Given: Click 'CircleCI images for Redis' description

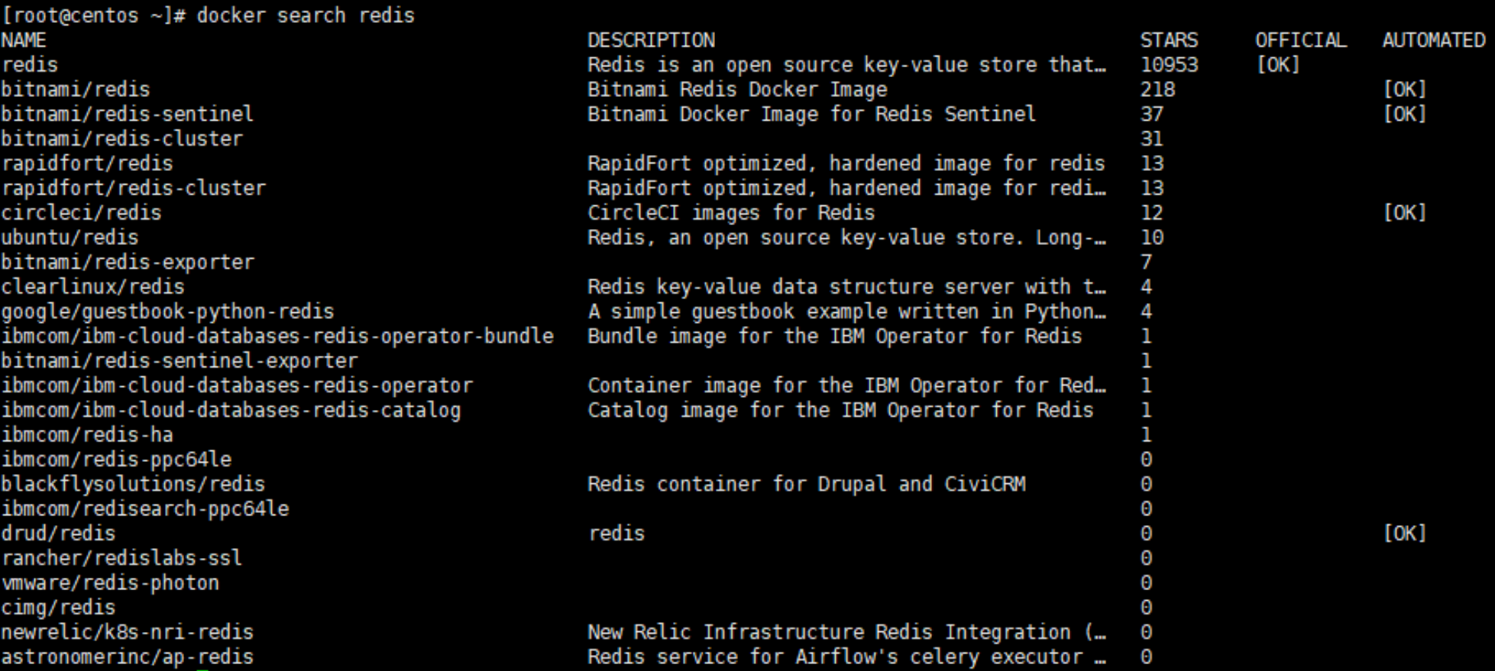Looking at the screenshot, I should (x=731, y=212).
